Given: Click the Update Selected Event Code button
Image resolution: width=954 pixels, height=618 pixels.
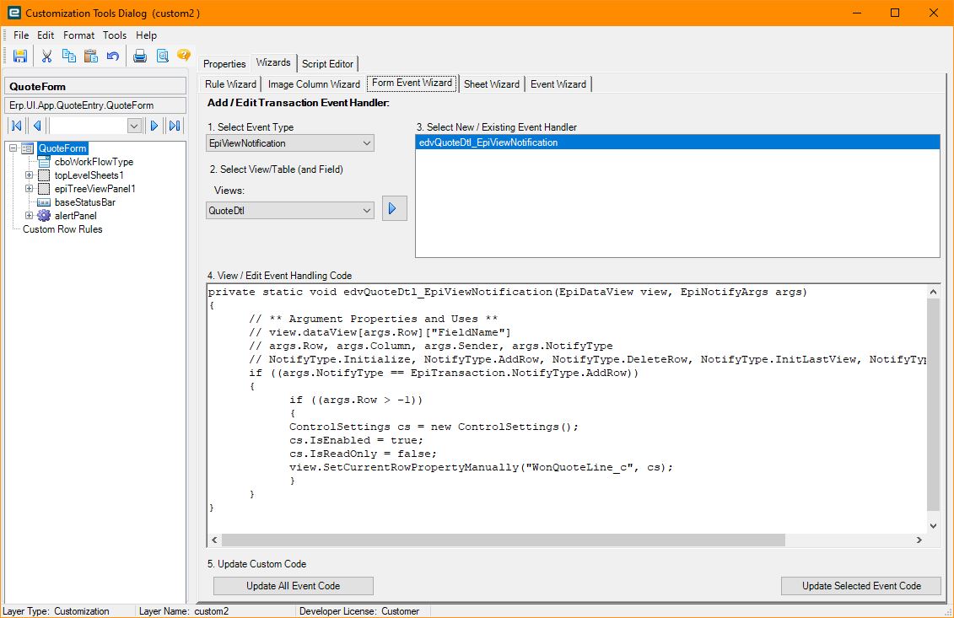Looking at the screenshot, I should (x=860, y=586).
